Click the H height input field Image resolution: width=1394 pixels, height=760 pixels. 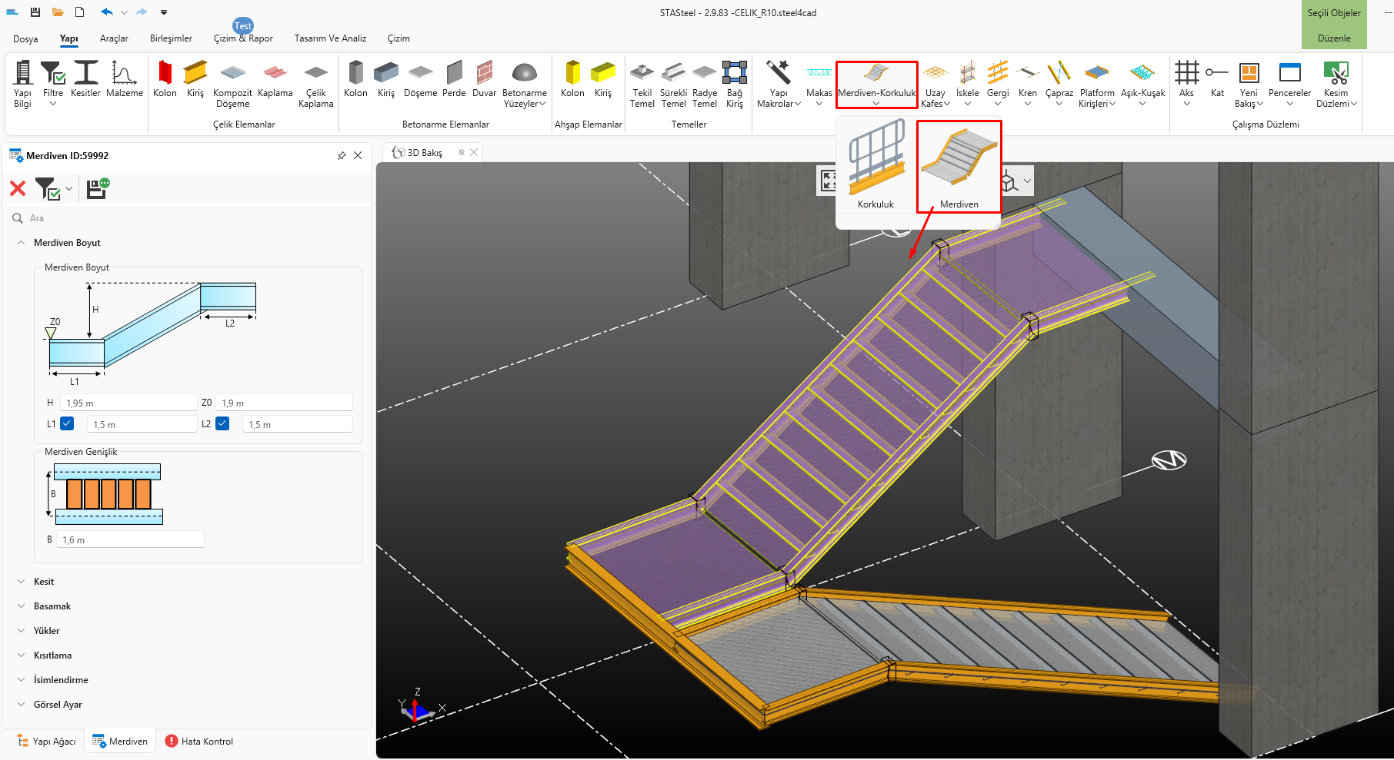coord(128,403)
